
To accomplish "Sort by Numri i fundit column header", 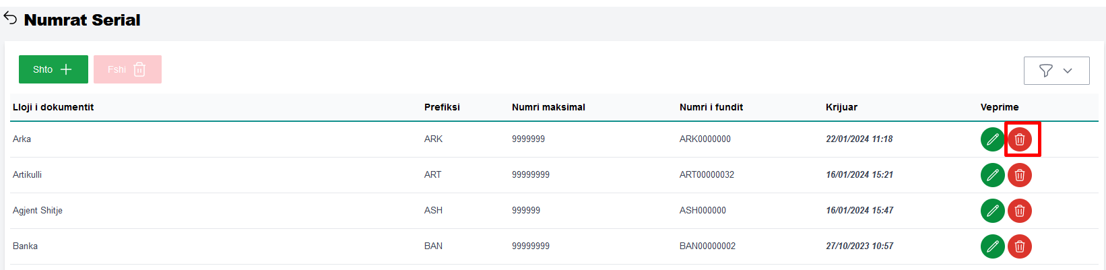I will coord(711,107).
